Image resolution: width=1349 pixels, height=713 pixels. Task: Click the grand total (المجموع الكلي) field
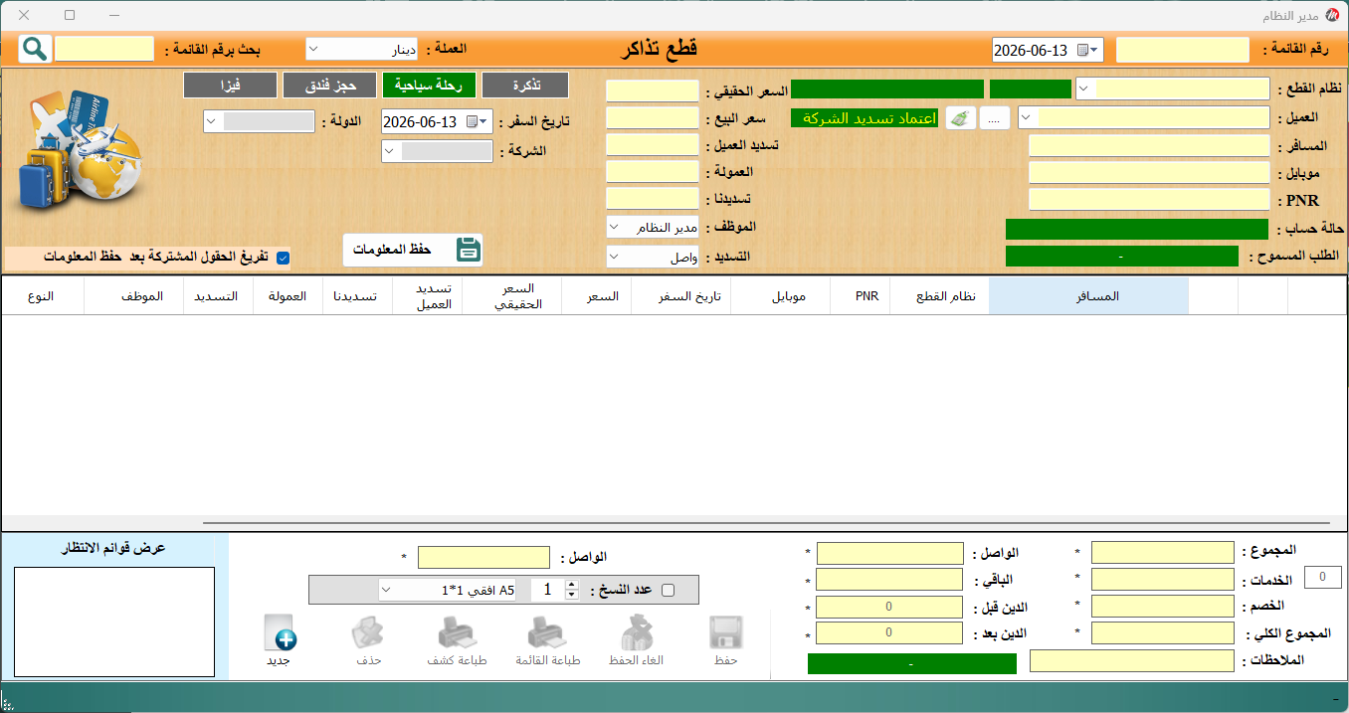1165,633
